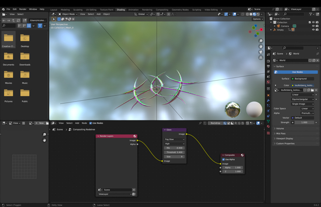This screenshot has width=321, height=207.
Task: Expand the Volume panel
Action: [x=280, y=128]
